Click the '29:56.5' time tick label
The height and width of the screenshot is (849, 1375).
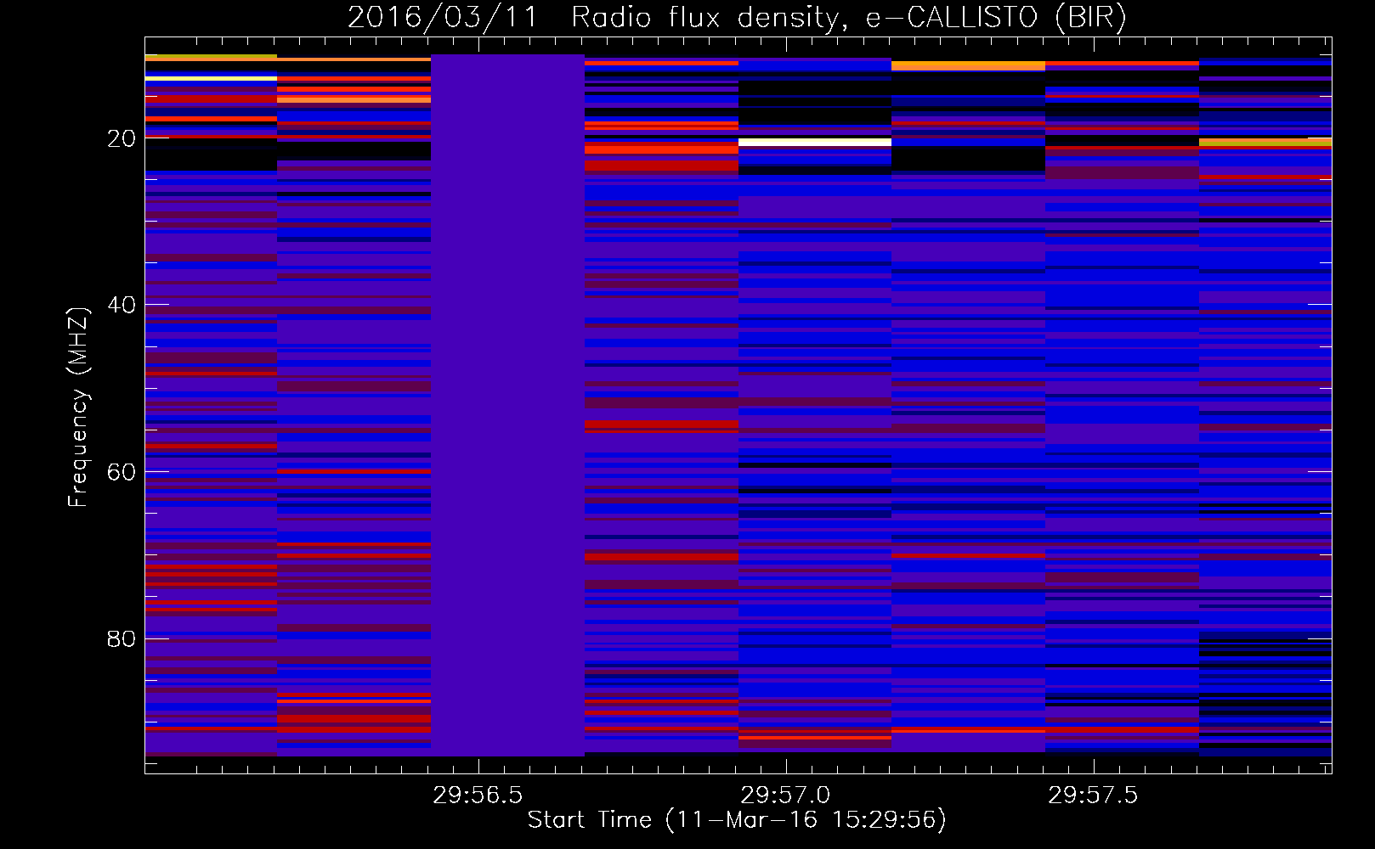(478, 796)
